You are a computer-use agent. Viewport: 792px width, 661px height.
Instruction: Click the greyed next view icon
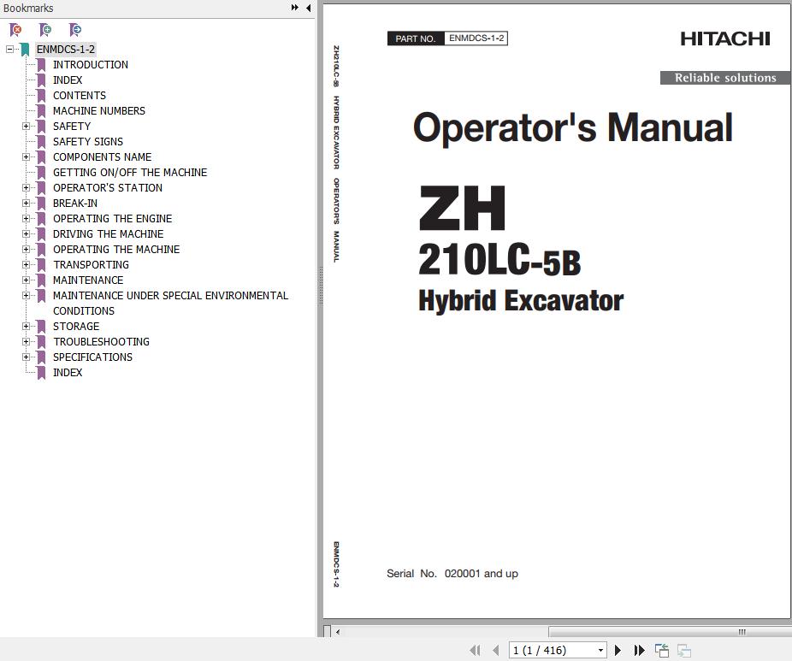[684, 651]
